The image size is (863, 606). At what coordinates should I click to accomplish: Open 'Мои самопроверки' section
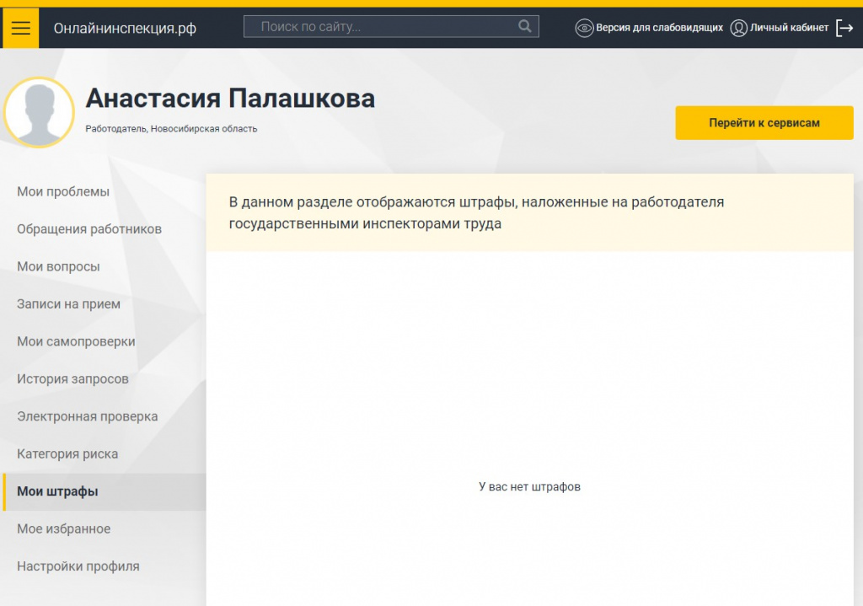[76, 341]
